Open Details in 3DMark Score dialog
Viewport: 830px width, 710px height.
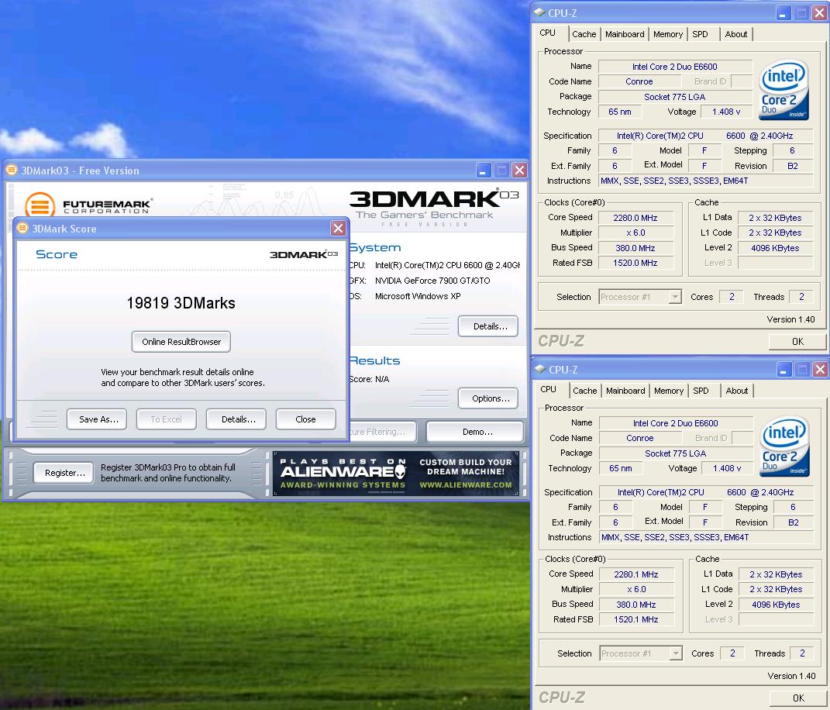click(x=236, y=419)
